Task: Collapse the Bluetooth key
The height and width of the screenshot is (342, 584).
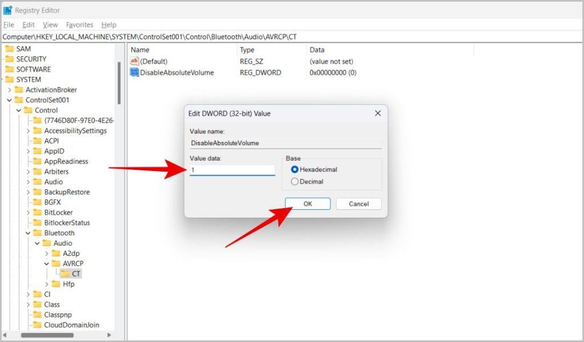Action: point(28,233)
